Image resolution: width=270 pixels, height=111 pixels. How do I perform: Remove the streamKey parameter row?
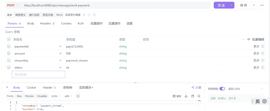tap(263, 60)
